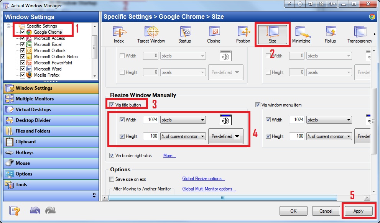Collapse the Specific Settings tree node

9,26
